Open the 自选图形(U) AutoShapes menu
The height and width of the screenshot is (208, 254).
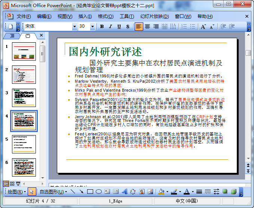tap(53, 192)
